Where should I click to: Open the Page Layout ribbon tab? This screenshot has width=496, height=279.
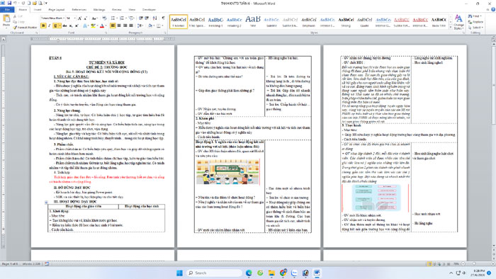[56, 10]
